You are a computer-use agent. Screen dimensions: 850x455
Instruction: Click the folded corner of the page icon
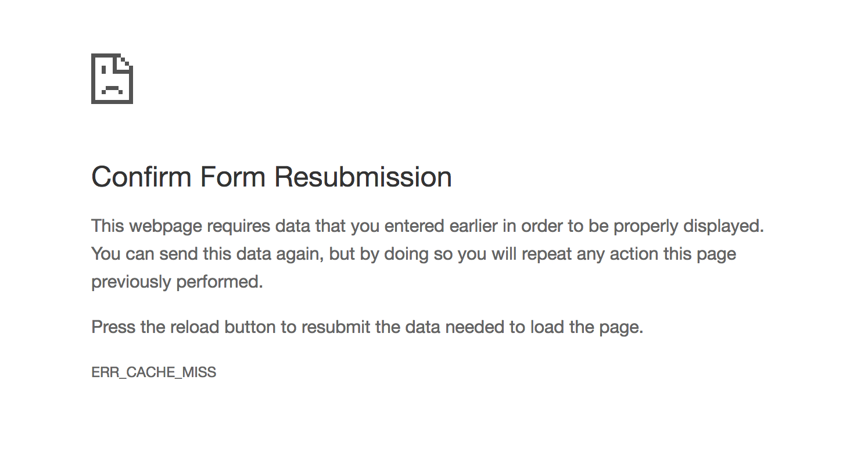[127, 61]
